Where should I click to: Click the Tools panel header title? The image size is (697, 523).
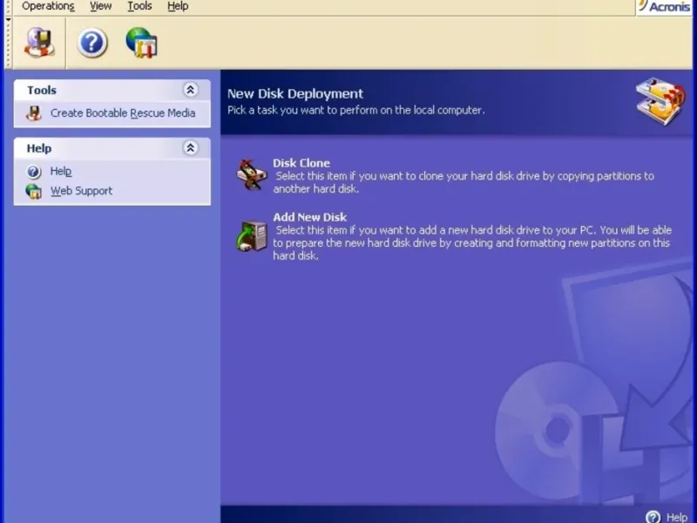[x=42, y=91]
